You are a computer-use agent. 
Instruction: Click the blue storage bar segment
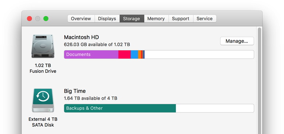coord(134,55)
